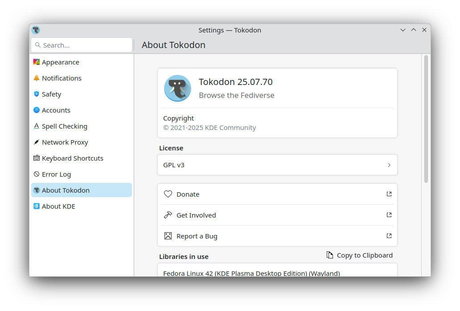Click the About Tokodon sidebar mastodon icon
This screenshot has width=460, height=311.
coord(37,190)
